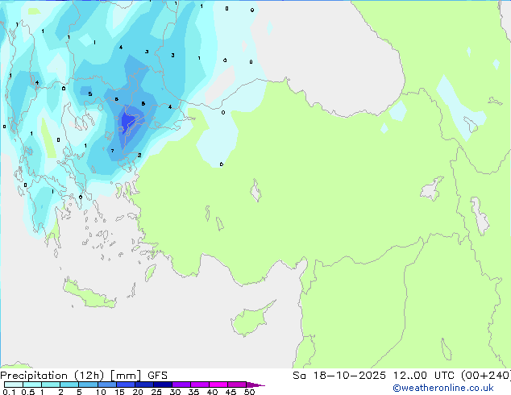The image size is (511, 395).
Task: Click the '12..00 UTC' time text
Action: tap(425, 376)
